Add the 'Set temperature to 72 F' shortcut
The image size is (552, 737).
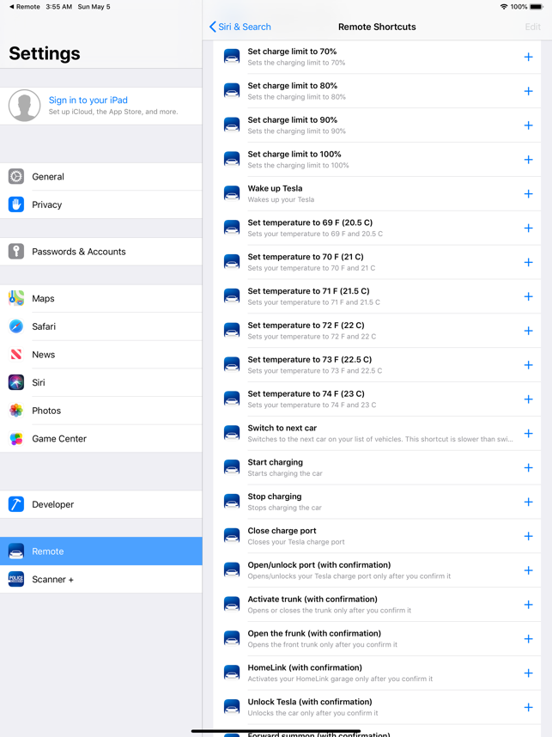[x=528, y=331]
